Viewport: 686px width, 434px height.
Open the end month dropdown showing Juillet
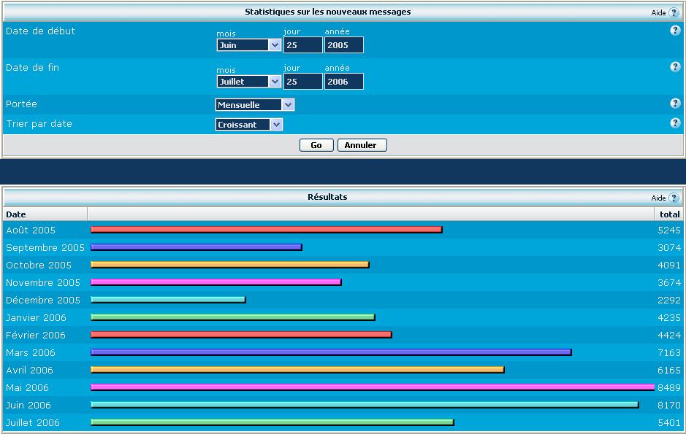tap(248, 82)
